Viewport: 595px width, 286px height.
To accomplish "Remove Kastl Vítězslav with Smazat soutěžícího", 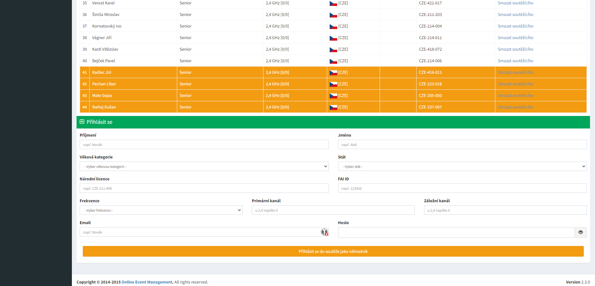I will (x=515, y=49).
